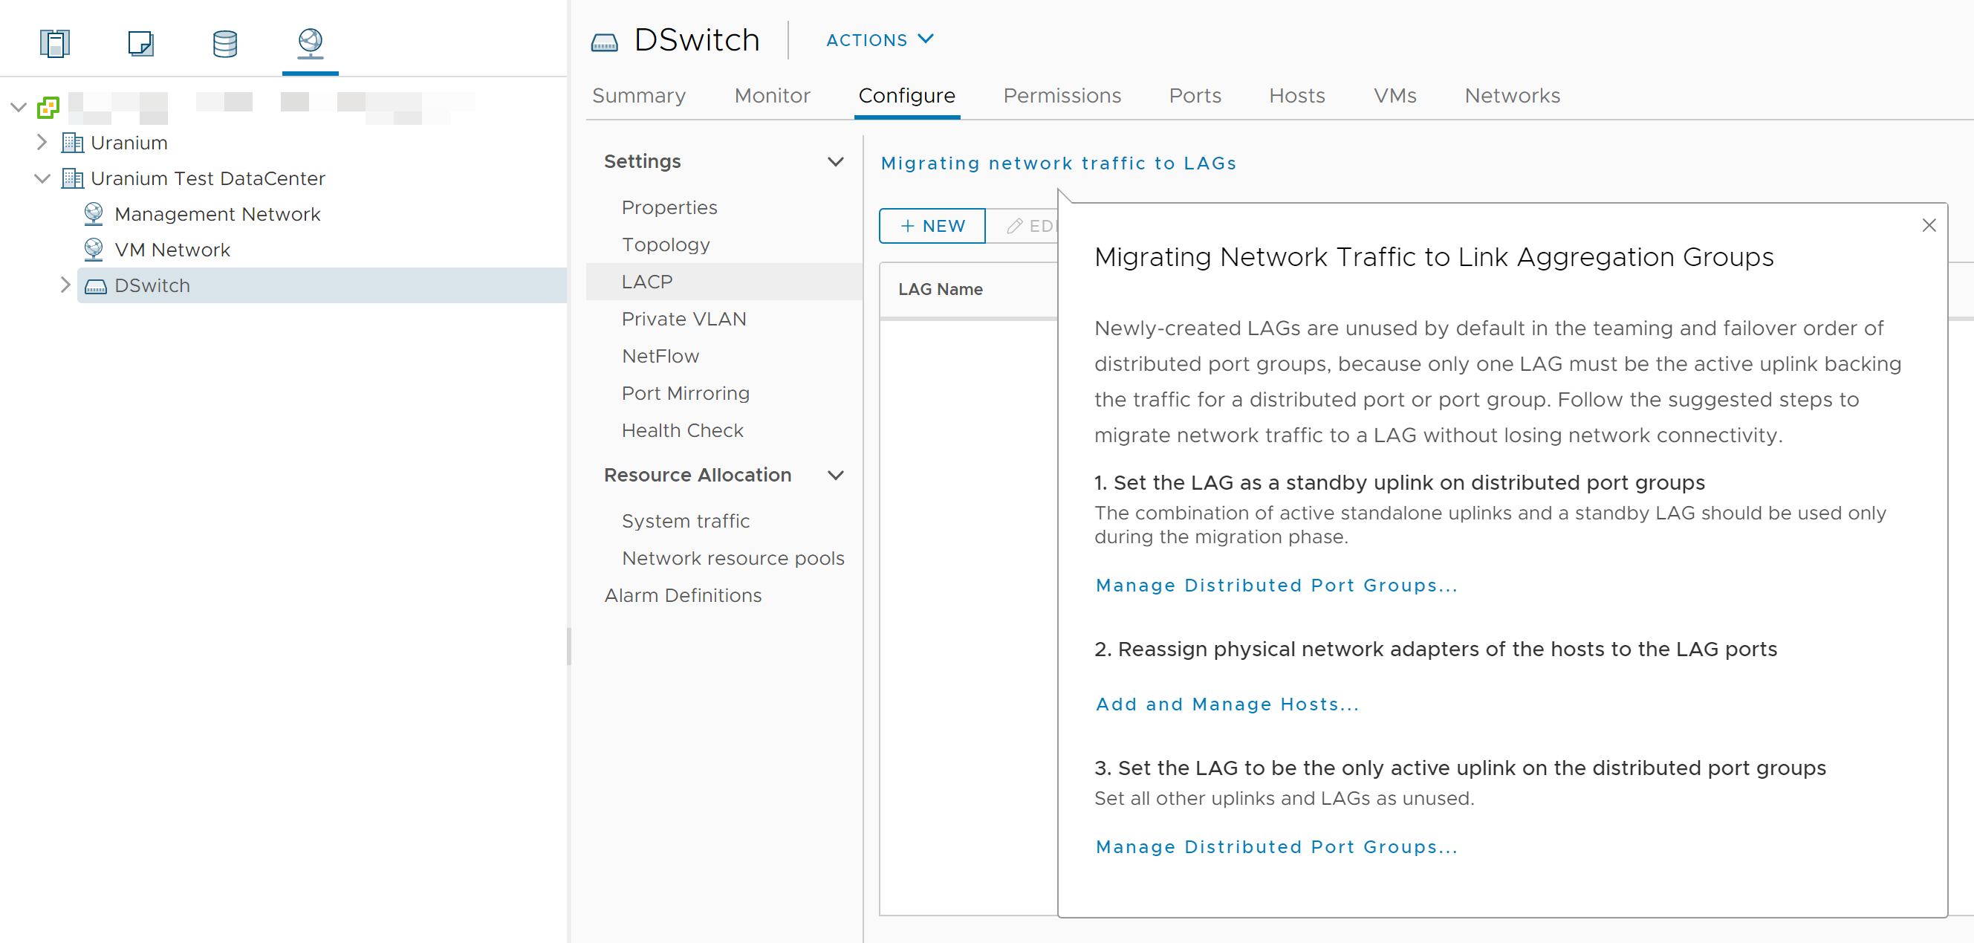The width and height of the screenshot is (1974, 943).
Task: Collapse the Resource Allocation section
Action: point(835,476)
